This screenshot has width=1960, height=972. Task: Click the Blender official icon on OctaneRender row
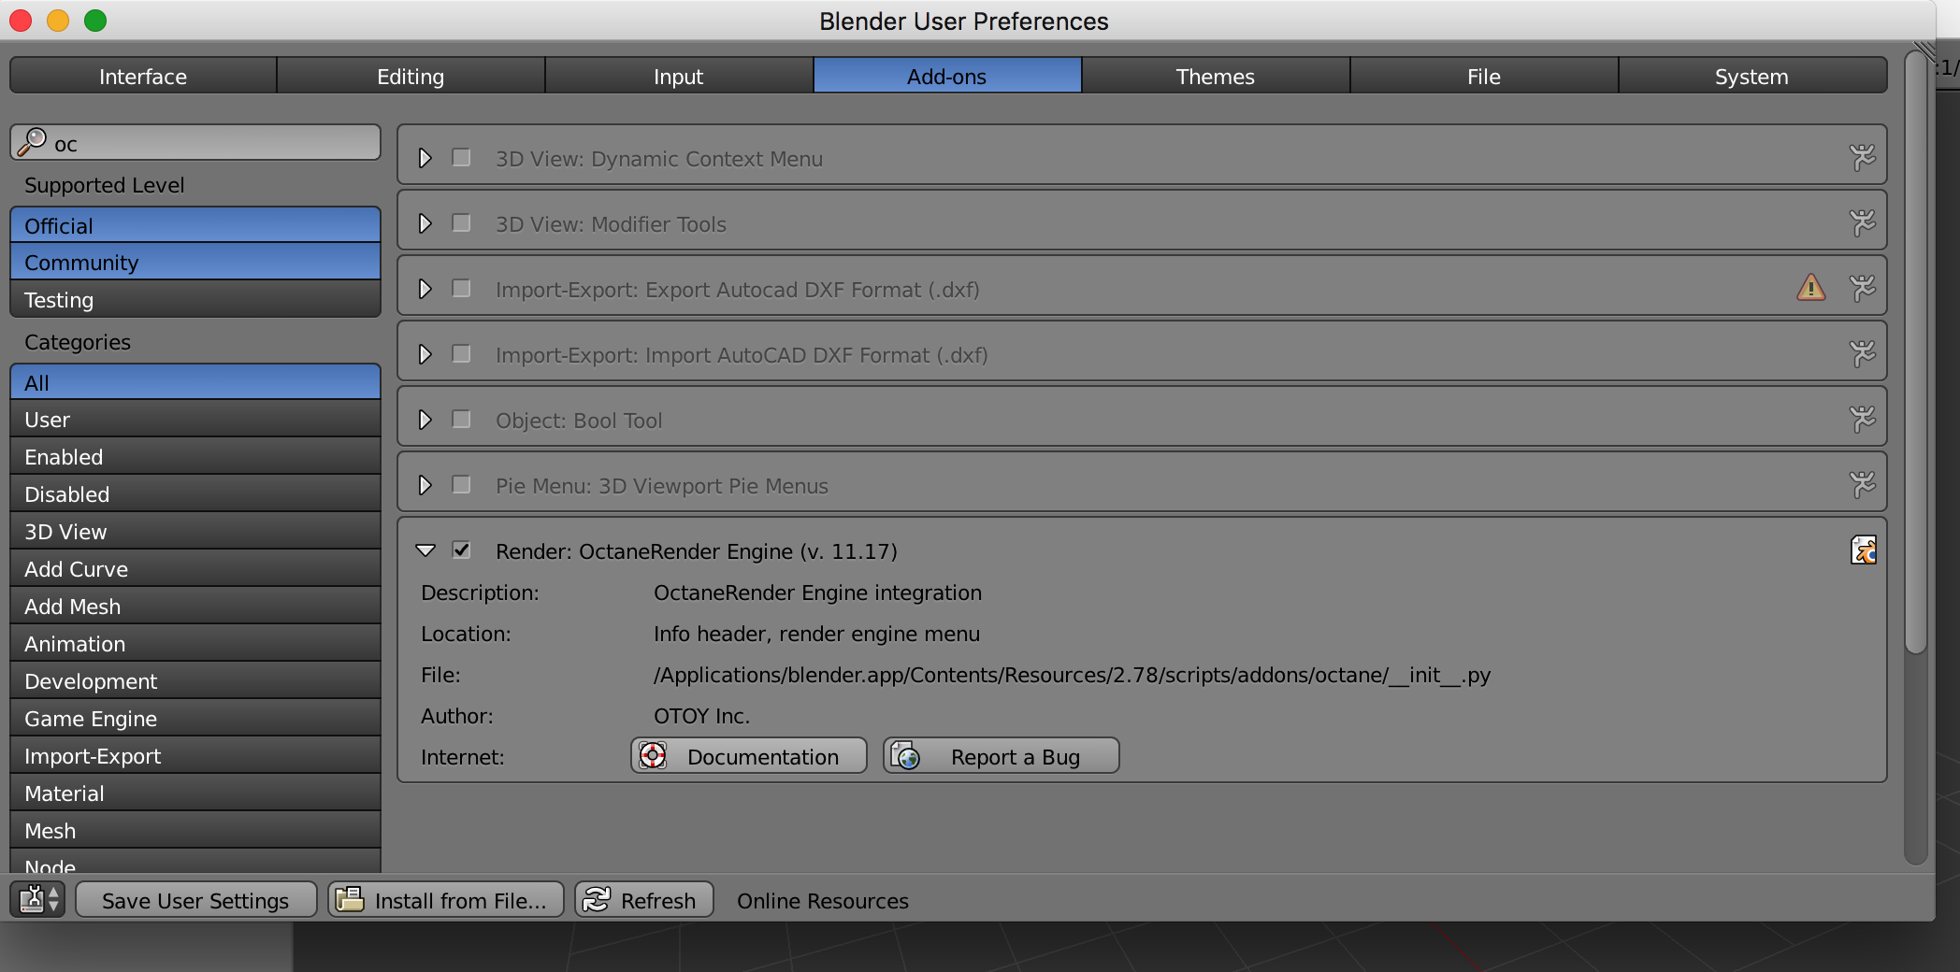pos(1863,550)
